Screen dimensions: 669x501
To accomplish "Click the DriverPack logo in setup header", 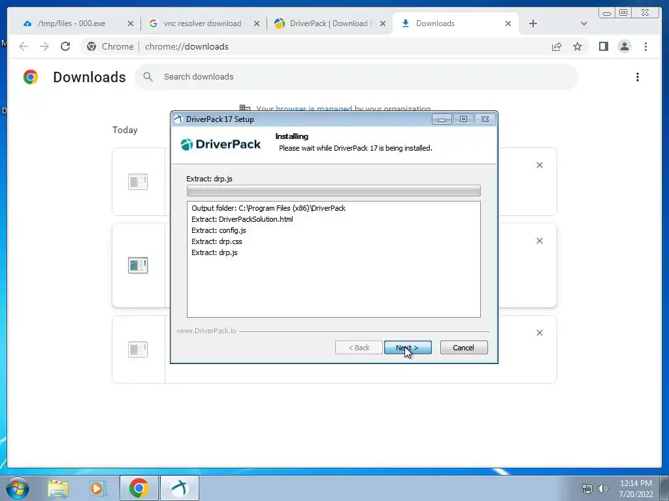I will [221, 144].
